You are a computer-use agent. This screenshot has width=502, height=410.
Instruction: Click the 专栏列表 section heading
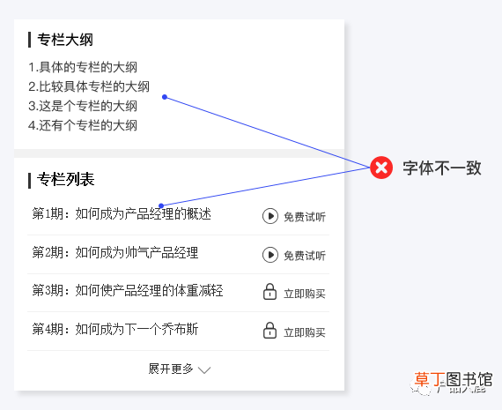pos(66,179)
